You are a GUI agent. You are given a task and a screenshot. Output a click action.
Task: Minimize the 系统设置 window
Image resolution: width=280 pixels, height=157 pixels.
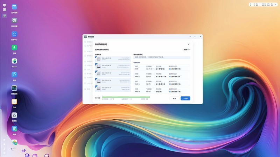click(x=190, y=37)
